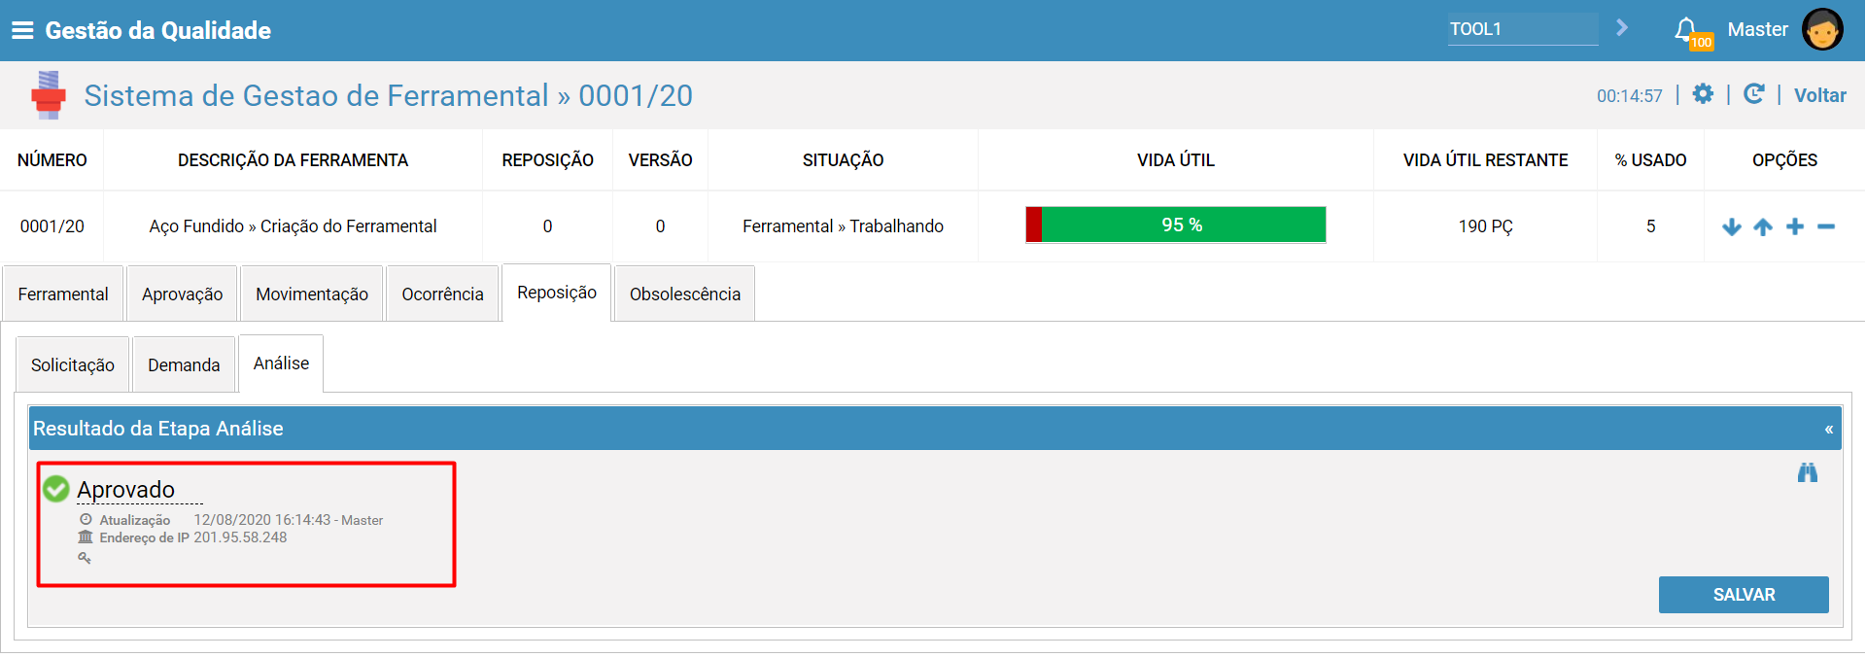Click the plus option icon
The height and width of the screenshot is (658, 1866).
point(1795,226)
